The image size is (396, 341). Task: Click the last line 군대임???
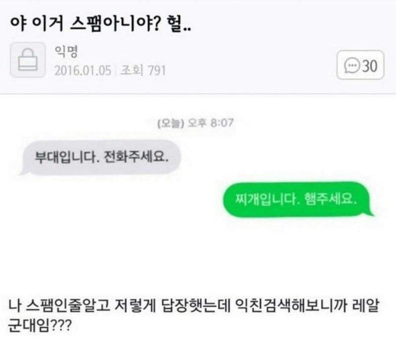tap(40, 326)
